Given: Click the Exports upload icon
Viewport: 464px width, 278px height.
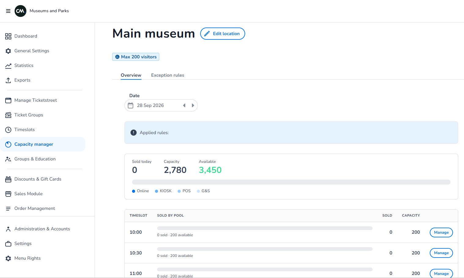Looking at the screenshot, I should [x=8, y=80].
